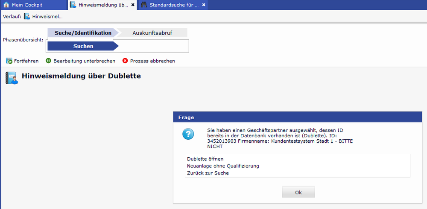Click the green Fortfahren icon
The height and width of the screenshot is (209, 427).
9,61
